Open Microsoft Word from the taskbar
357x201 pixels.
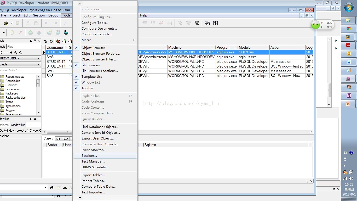[349, 62]
